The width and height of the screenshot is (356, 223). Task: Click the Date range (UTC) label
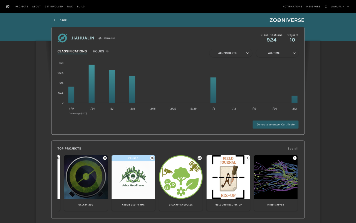click(x=78, y=113)
